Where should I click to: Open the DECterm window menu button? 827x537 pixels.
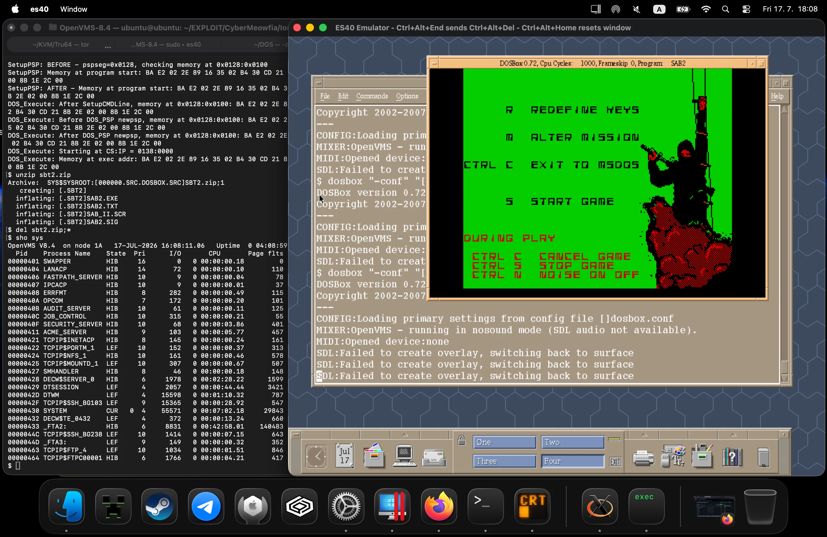[x=319, y=83]
